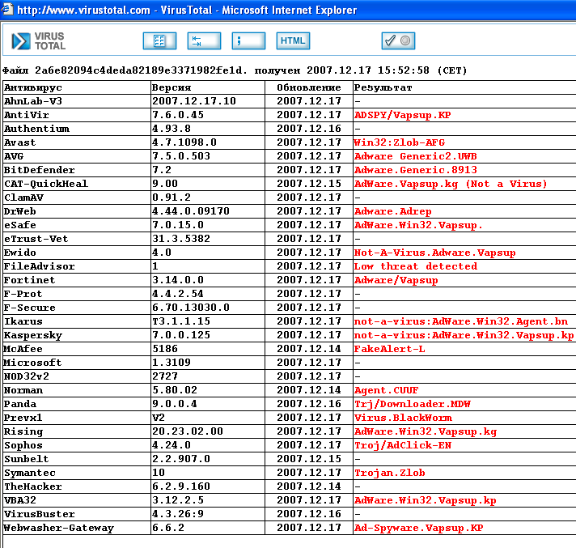The image size is (576, 548).
Task: Click the 'Обновление' column header
Action: 308,88
